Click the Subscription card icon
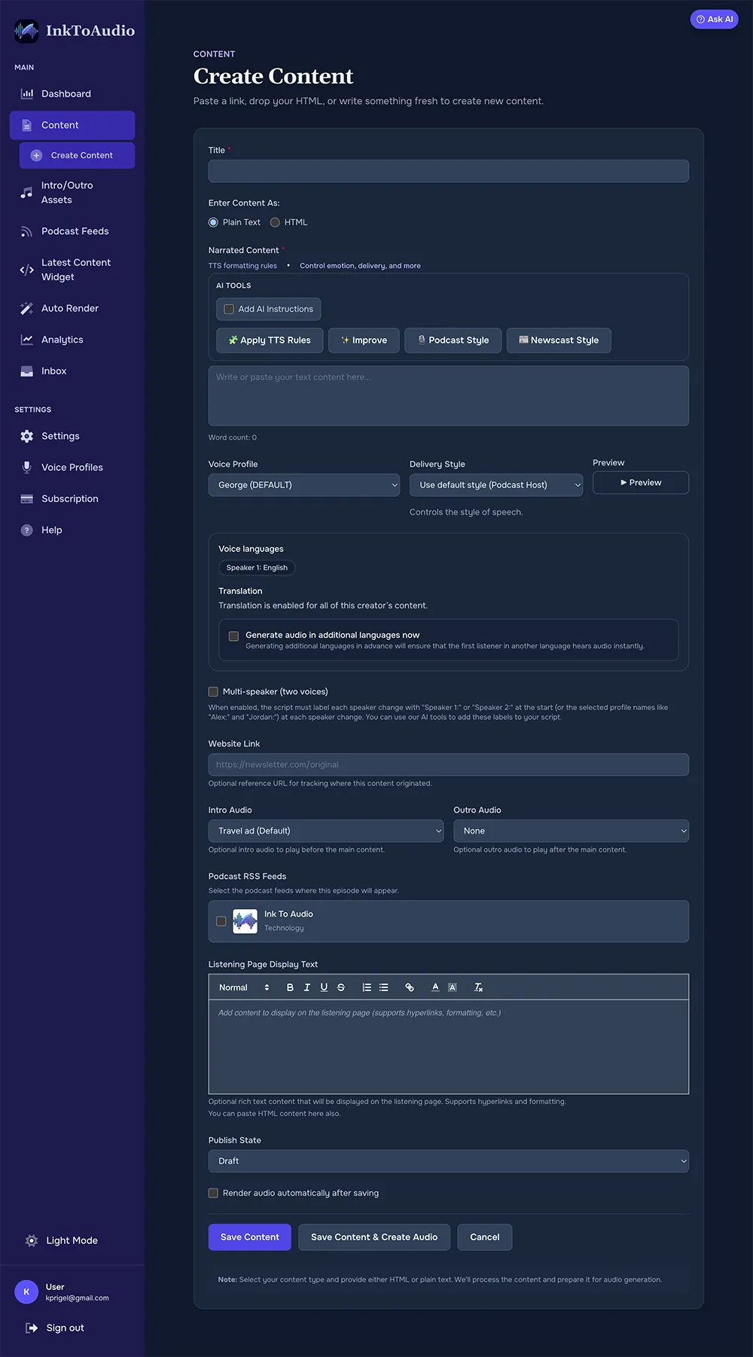Viewport: 753px width, 1357px height. (x=26, y=499)
